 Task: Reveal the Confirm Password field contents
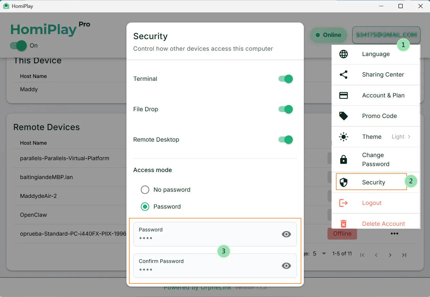tap(286, 266)
